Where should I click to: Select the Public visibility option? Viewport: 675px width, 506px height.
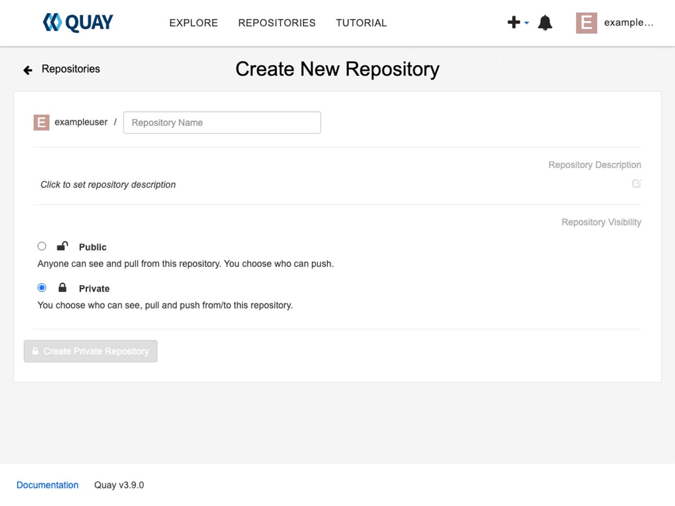point(42,246)
